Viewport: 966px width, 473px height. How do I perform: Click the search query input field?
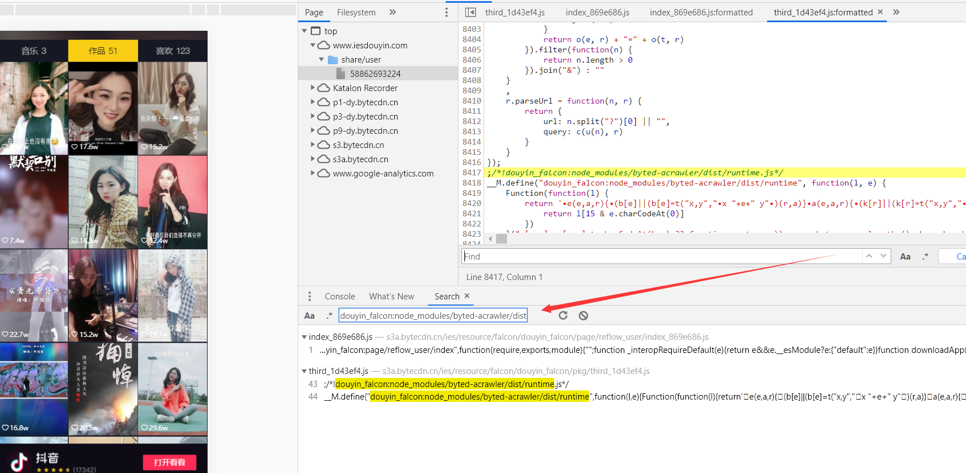(x=433, y=315)
